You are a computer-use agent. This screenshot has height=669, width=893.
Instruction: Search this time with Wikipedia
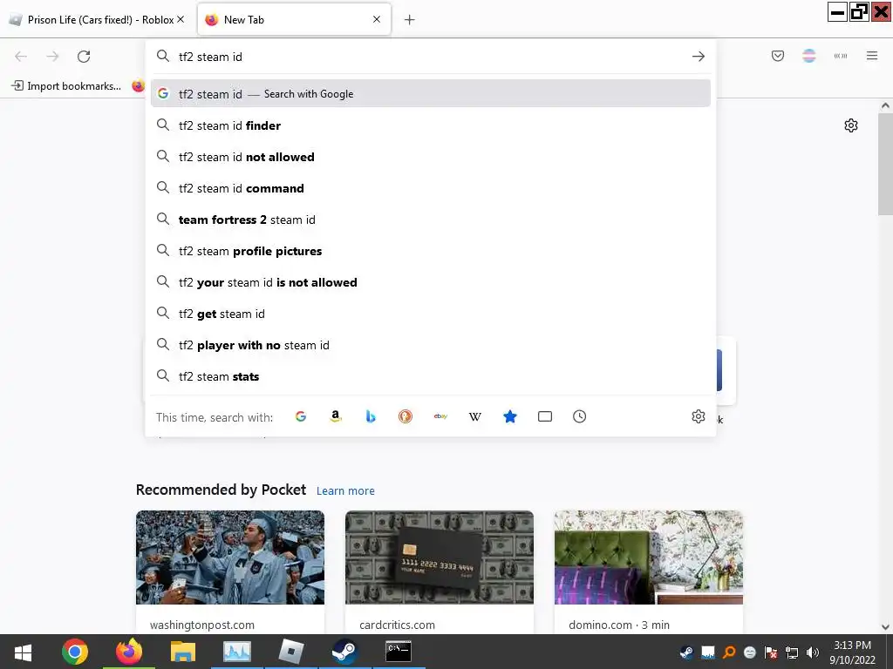[475, 416]
